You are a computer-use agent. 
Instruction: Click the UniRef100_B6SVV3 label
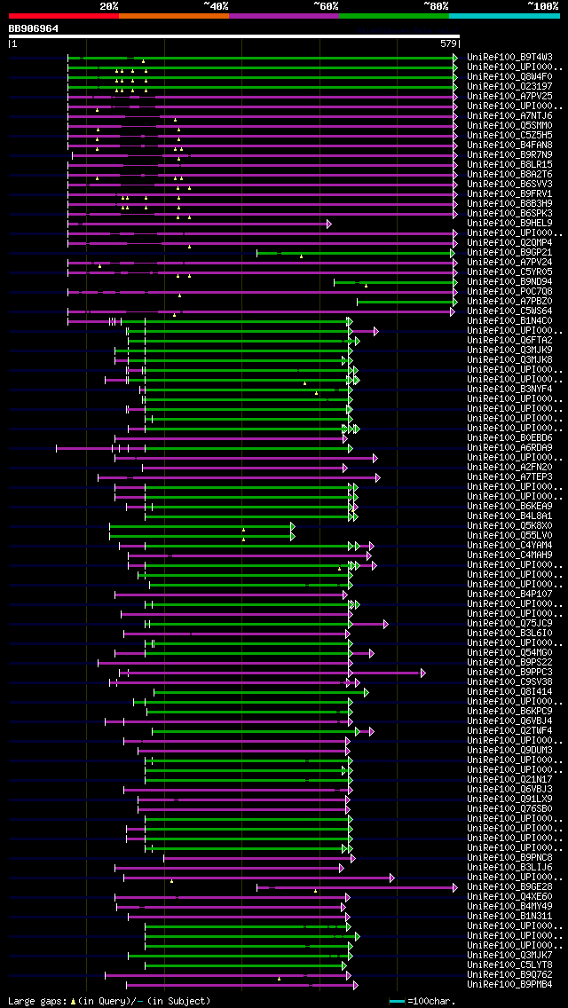510,185
